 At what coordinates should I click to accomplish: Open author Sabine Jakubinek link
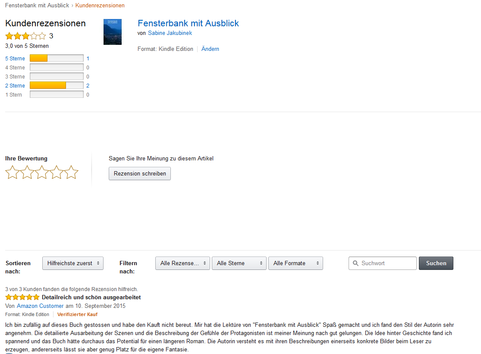170,33
